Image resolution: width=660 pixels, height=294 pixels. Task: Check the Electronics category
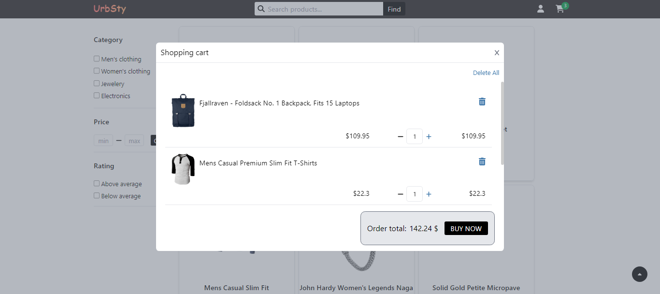point(97,95)
